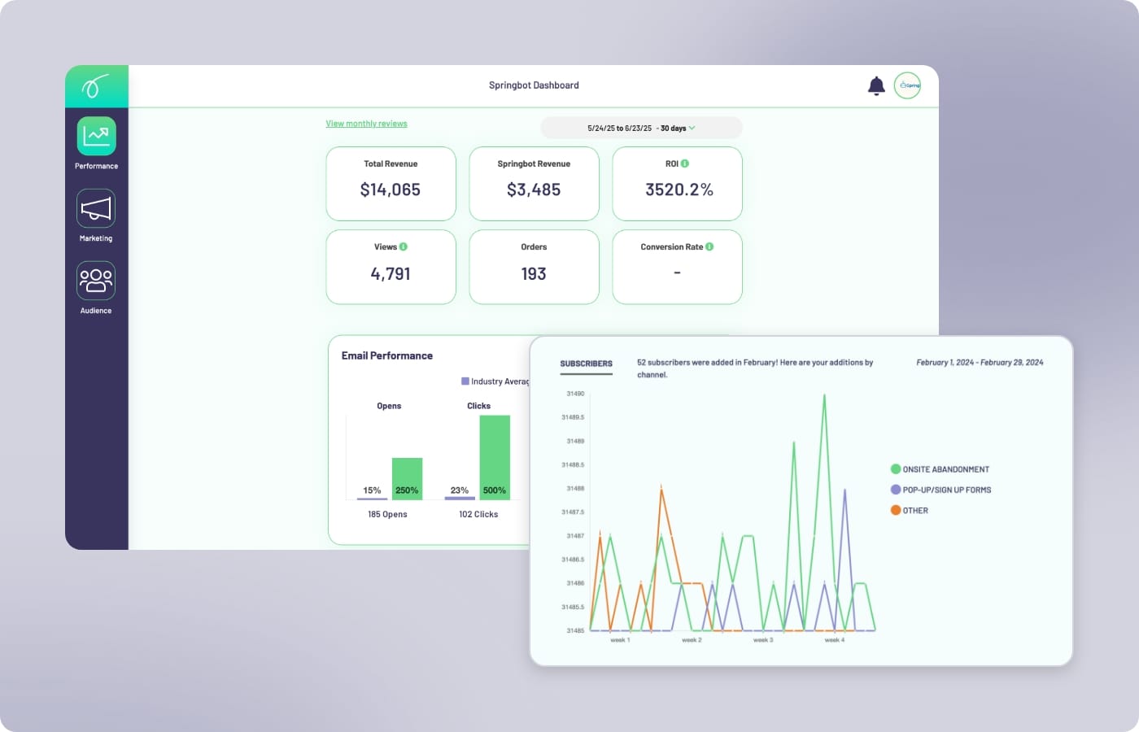The image size is (1139, 732).
Task: Open the Audience people icon
Action: [96, 281]
